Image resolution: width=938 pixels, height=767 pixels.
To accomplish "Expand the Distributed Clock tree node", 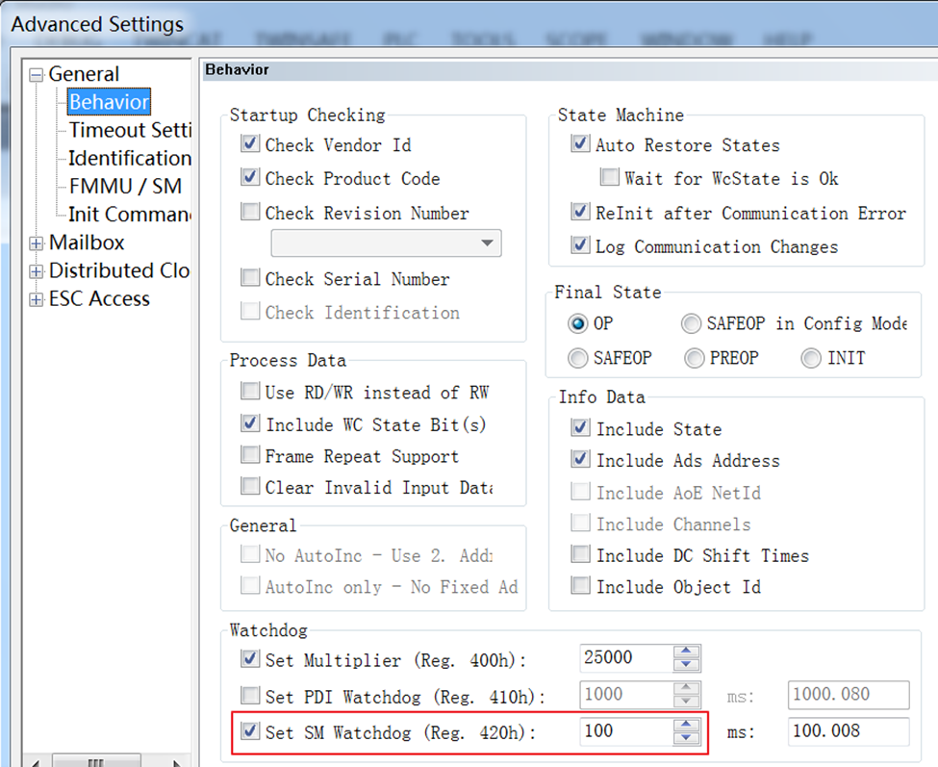I will [37, 271].
